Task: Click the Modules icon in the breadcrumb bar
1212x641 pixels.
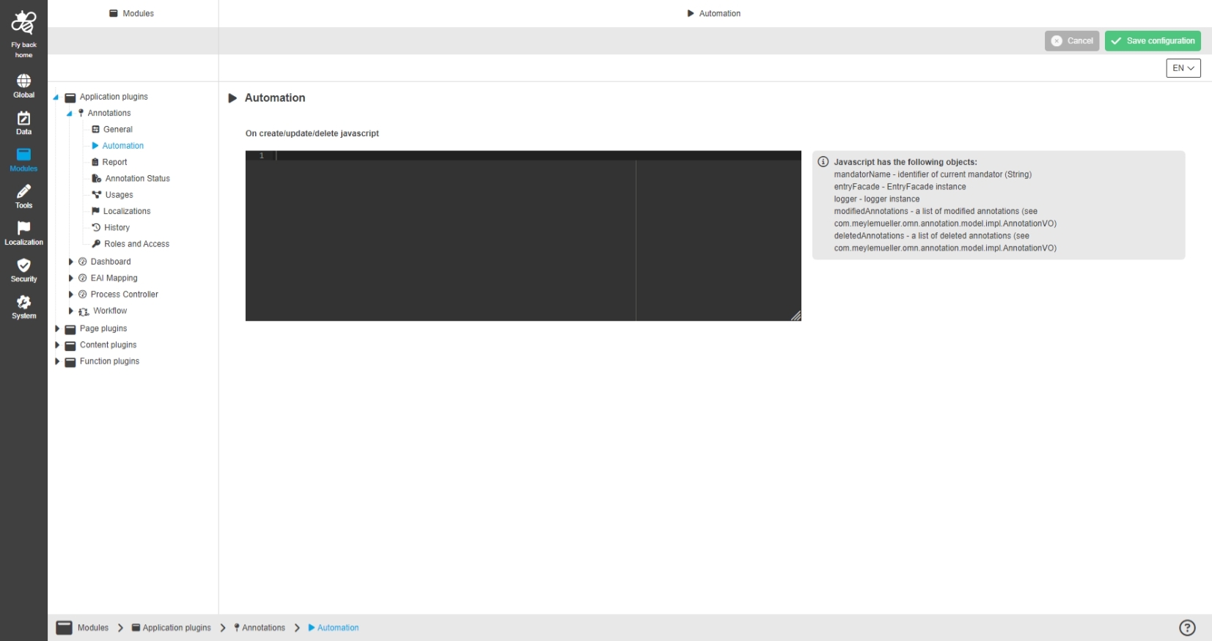Action: click(65, 628)
